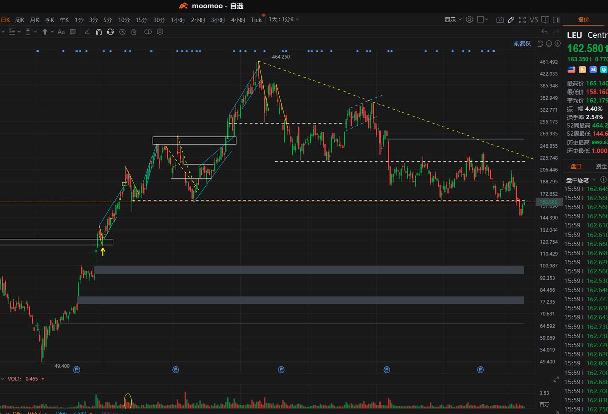Take a chart screenshot with camera icon
The width and height of the screenshot is (608, 414).
click(x=500, y=20)
